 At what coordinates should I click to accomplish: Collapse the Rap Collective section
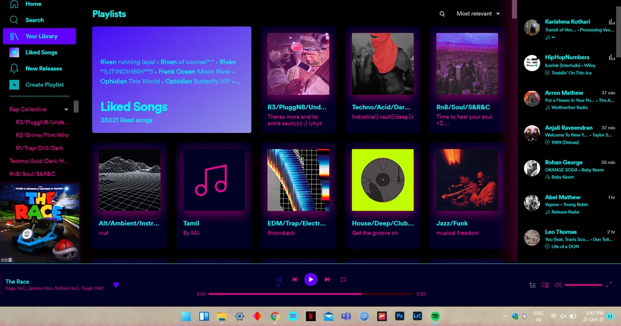pos(66,109)
